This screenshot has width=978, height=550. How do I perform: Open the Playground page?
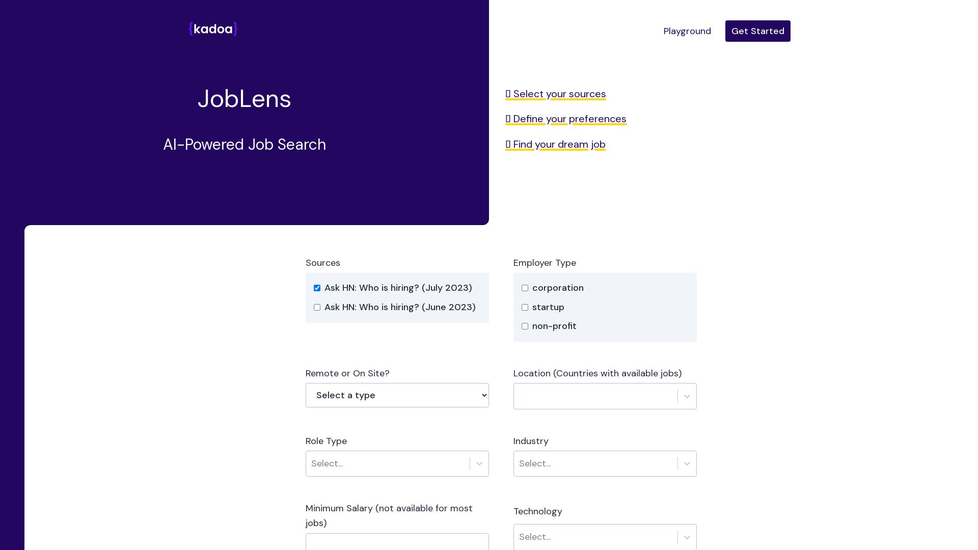coord(687,31)
